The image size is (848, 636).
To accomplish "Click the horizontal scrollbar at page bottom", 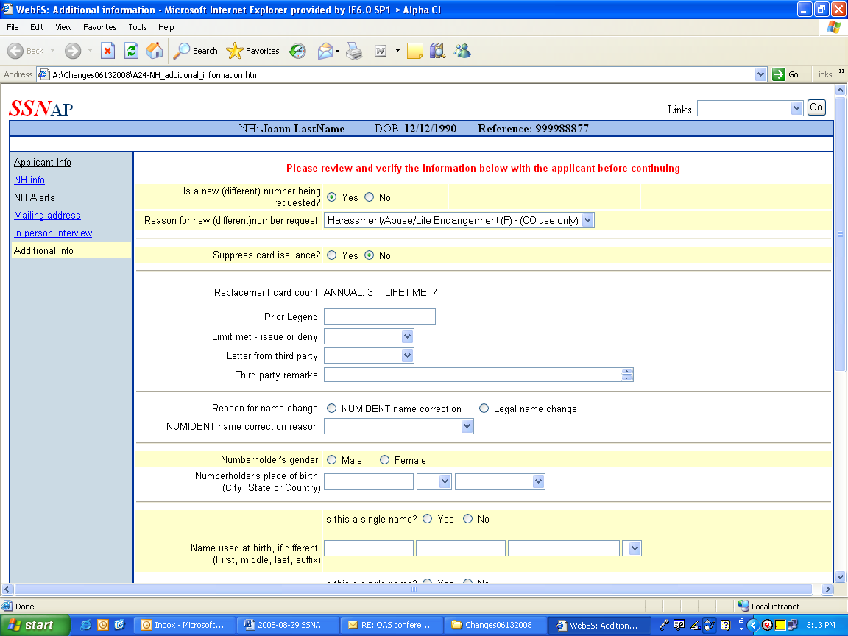I will [x=412, y=590].
